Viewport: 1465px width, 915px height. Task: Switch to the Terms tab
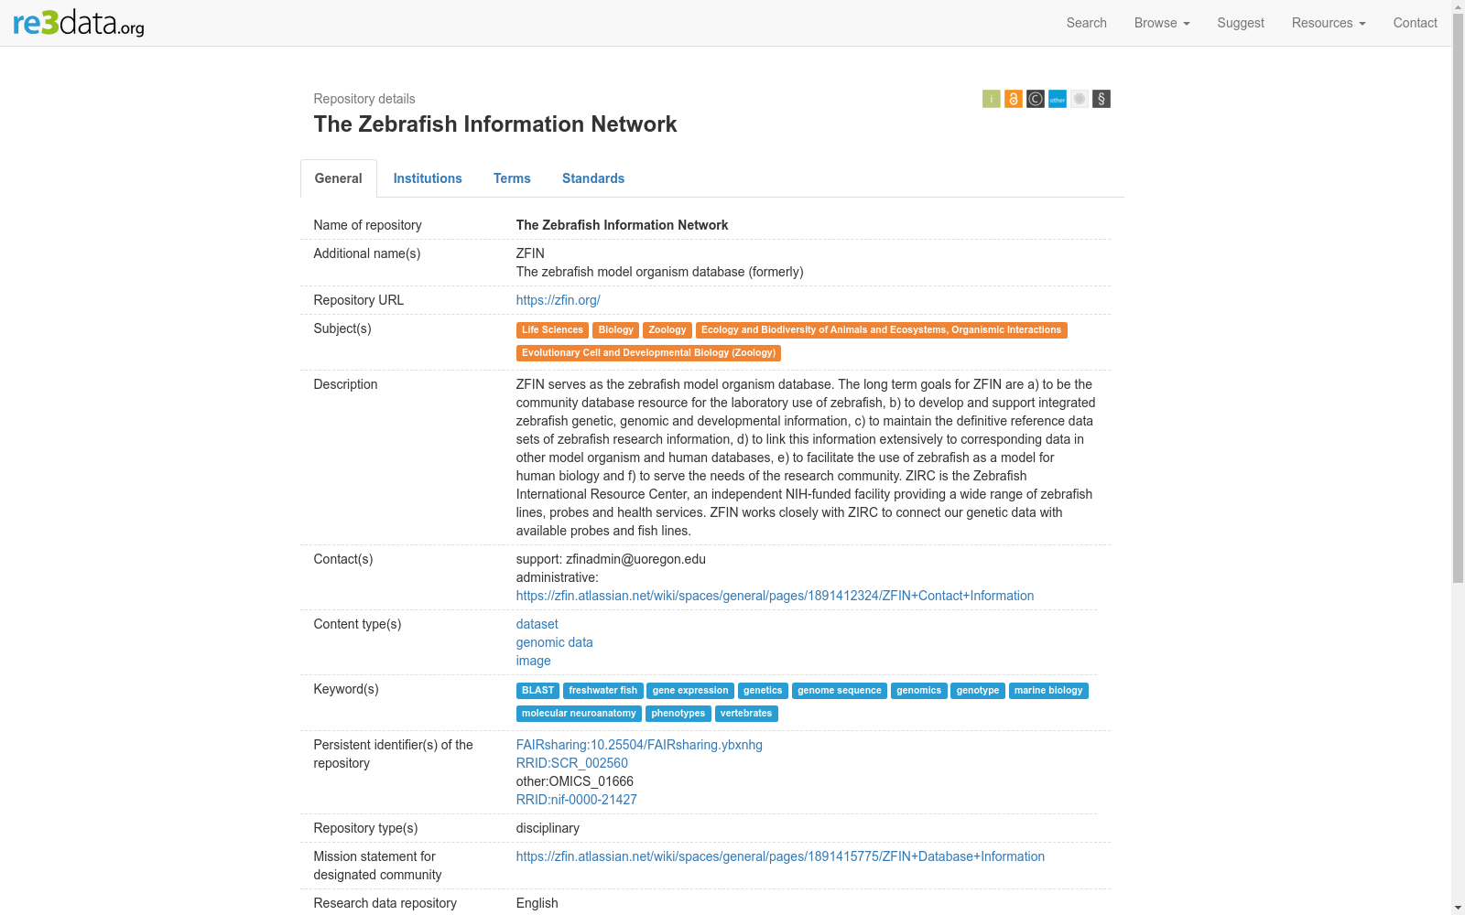[x=512, y=178]
